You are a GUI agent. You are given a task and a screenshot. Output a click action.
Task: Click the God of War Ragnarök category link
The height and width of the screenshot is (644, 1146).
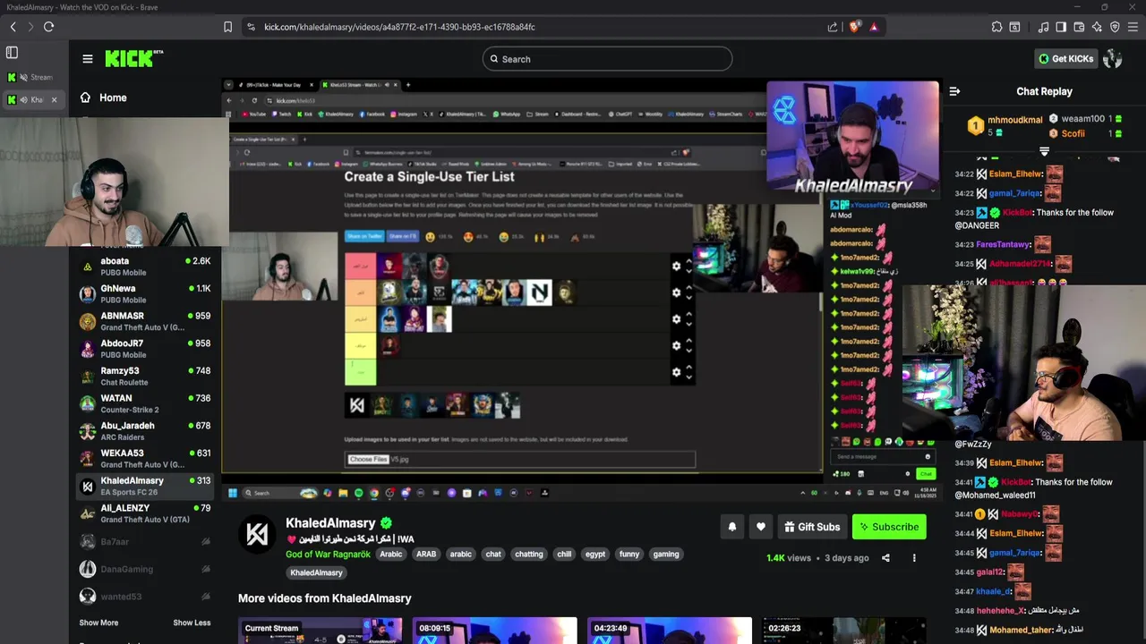pos(328,555)
